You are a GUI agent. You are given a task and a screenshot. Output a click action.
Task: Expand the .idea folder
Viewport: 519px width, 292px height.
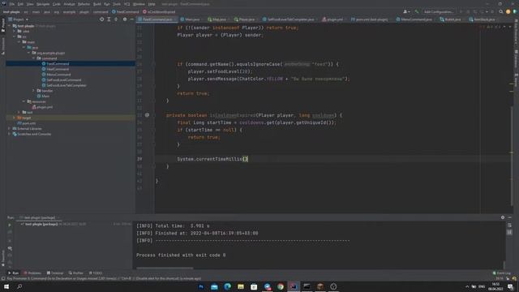coord(15,31)
